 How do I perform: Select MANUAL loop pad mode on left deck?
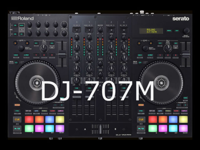(x=44, y=111)
